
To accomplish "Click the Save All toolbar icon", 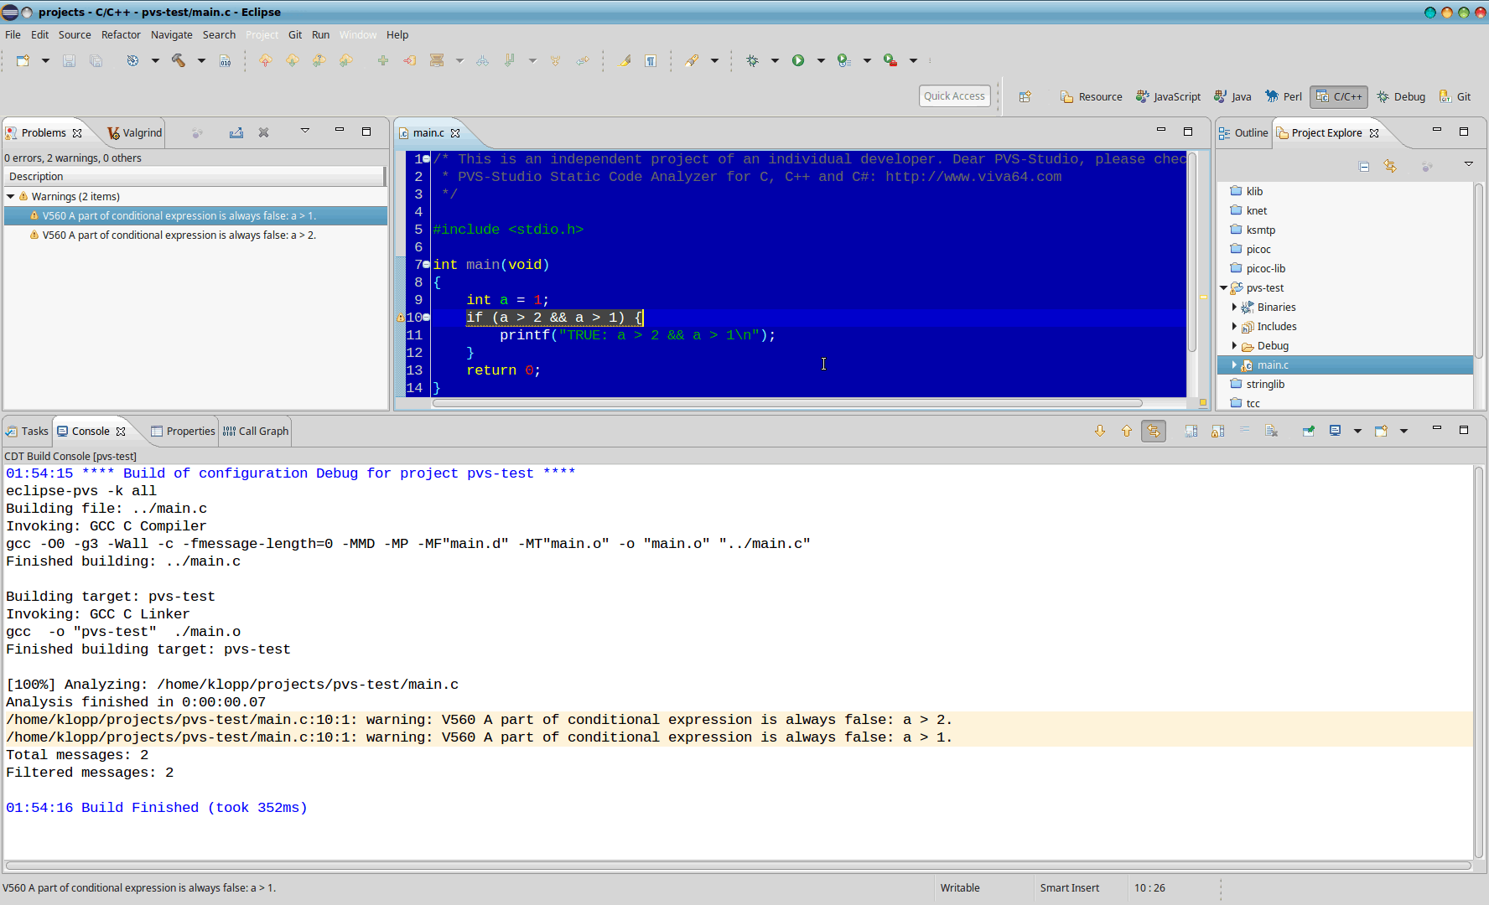I will click(96, 60).
